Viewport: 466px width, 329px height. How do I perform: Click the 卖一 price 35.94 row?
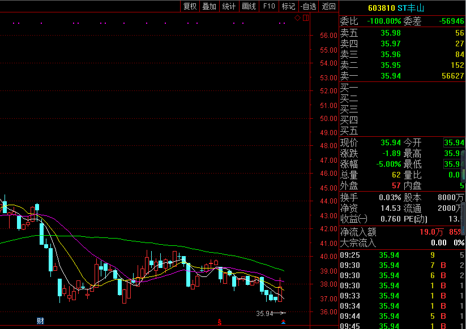pos(391,76)
